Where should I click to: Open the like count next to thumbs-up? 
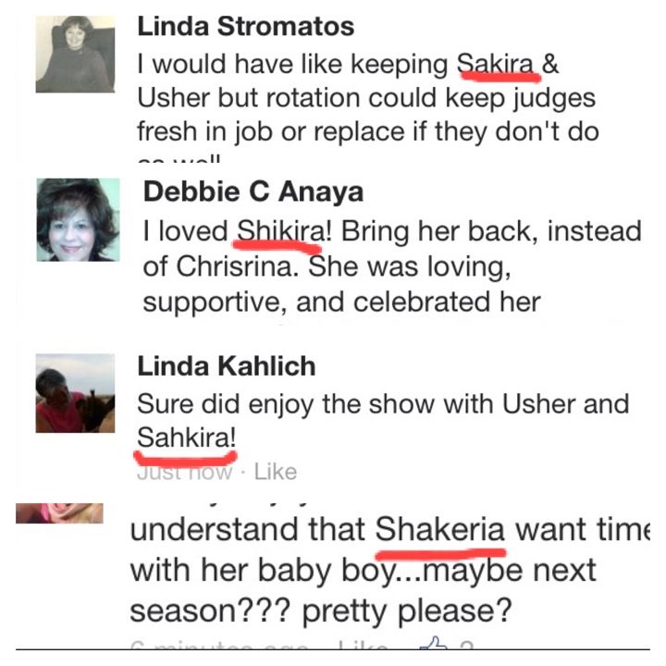tap(466, 646)
